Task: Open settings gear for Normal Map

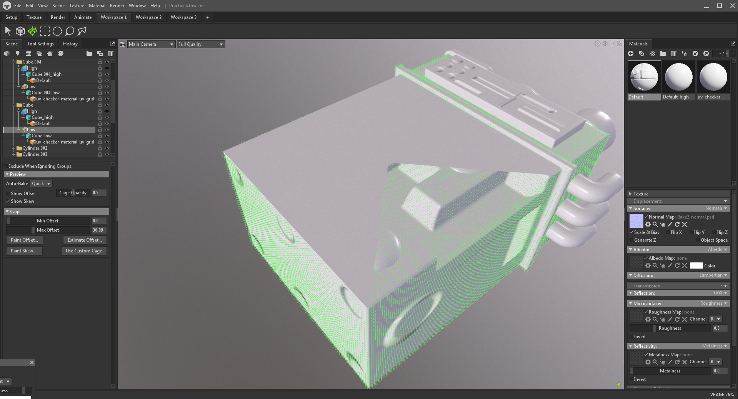Action: click(648, 224)
